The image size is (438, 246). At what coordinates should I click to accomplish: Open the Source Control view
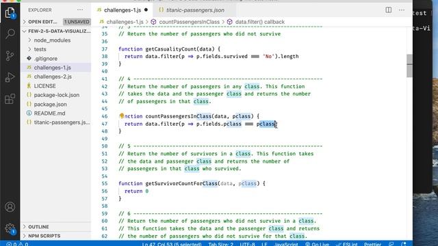click(10, 55)
